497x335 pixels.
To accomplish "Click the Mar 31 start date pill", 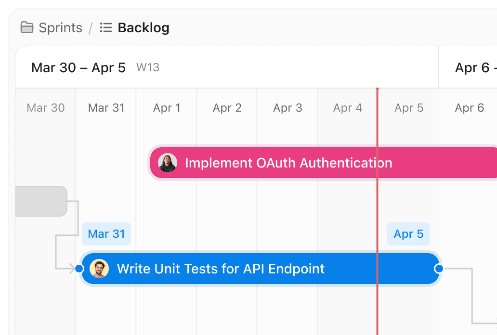I will [x=106, y=234].
